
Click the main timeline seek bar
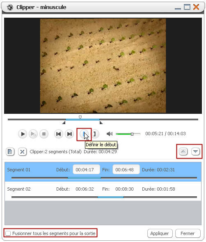point(103,120)
